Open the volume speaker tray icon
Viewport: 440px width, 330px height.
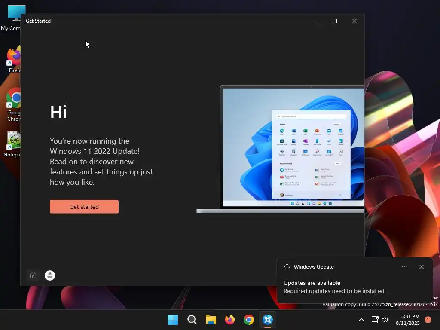point(385,320)
